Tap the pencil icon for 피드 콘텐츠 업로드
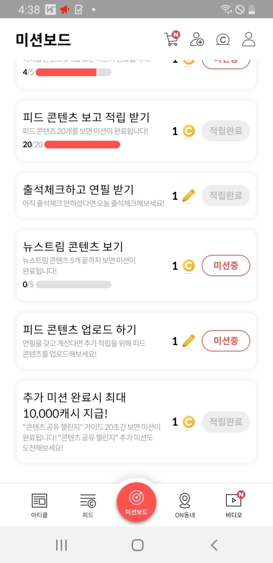Viewport: 273px width, 563px height. point(188,341)
